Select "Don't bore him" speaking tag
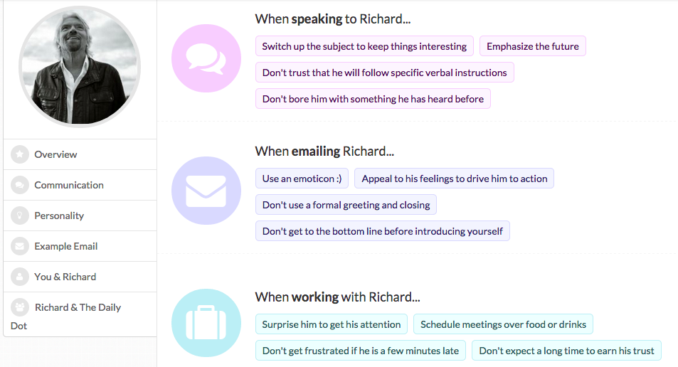 point(373,99)
